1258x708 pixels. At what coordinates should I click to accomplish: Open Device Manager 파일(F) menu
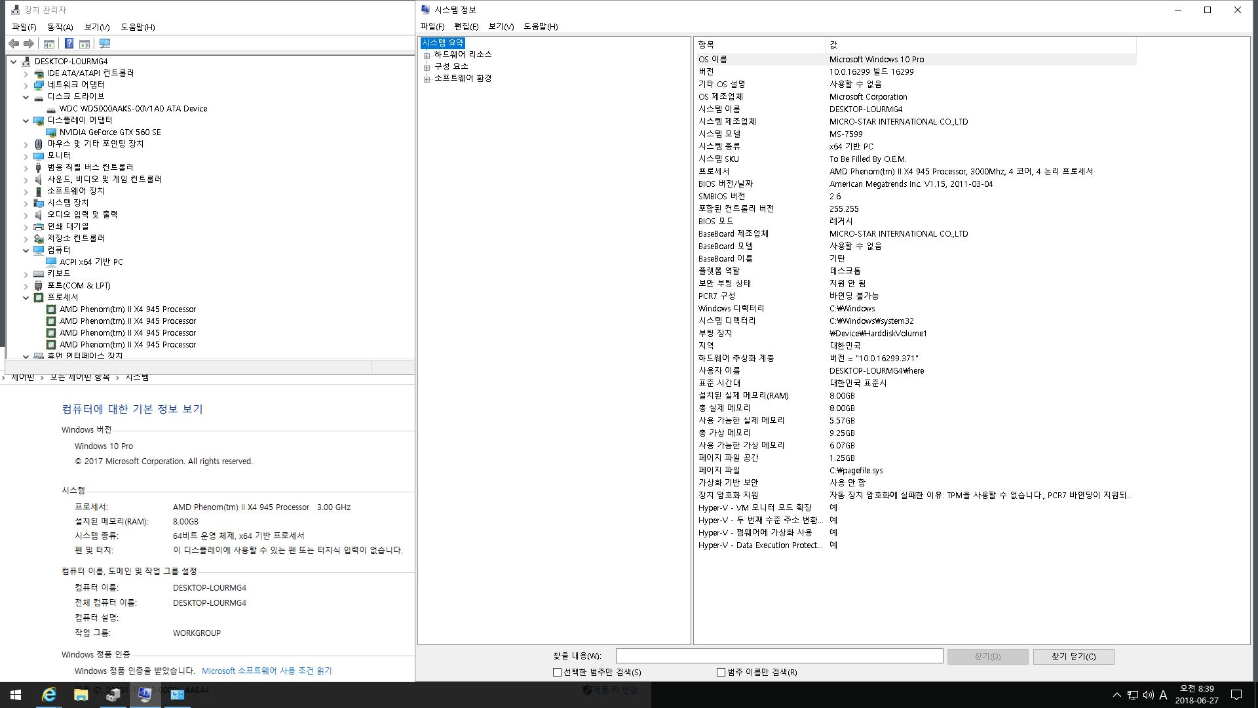24,27
